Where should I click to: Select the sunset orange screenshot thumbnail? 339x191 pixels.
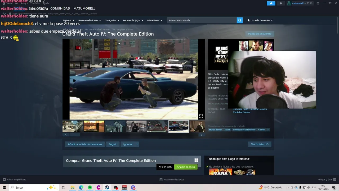(94, 126)
